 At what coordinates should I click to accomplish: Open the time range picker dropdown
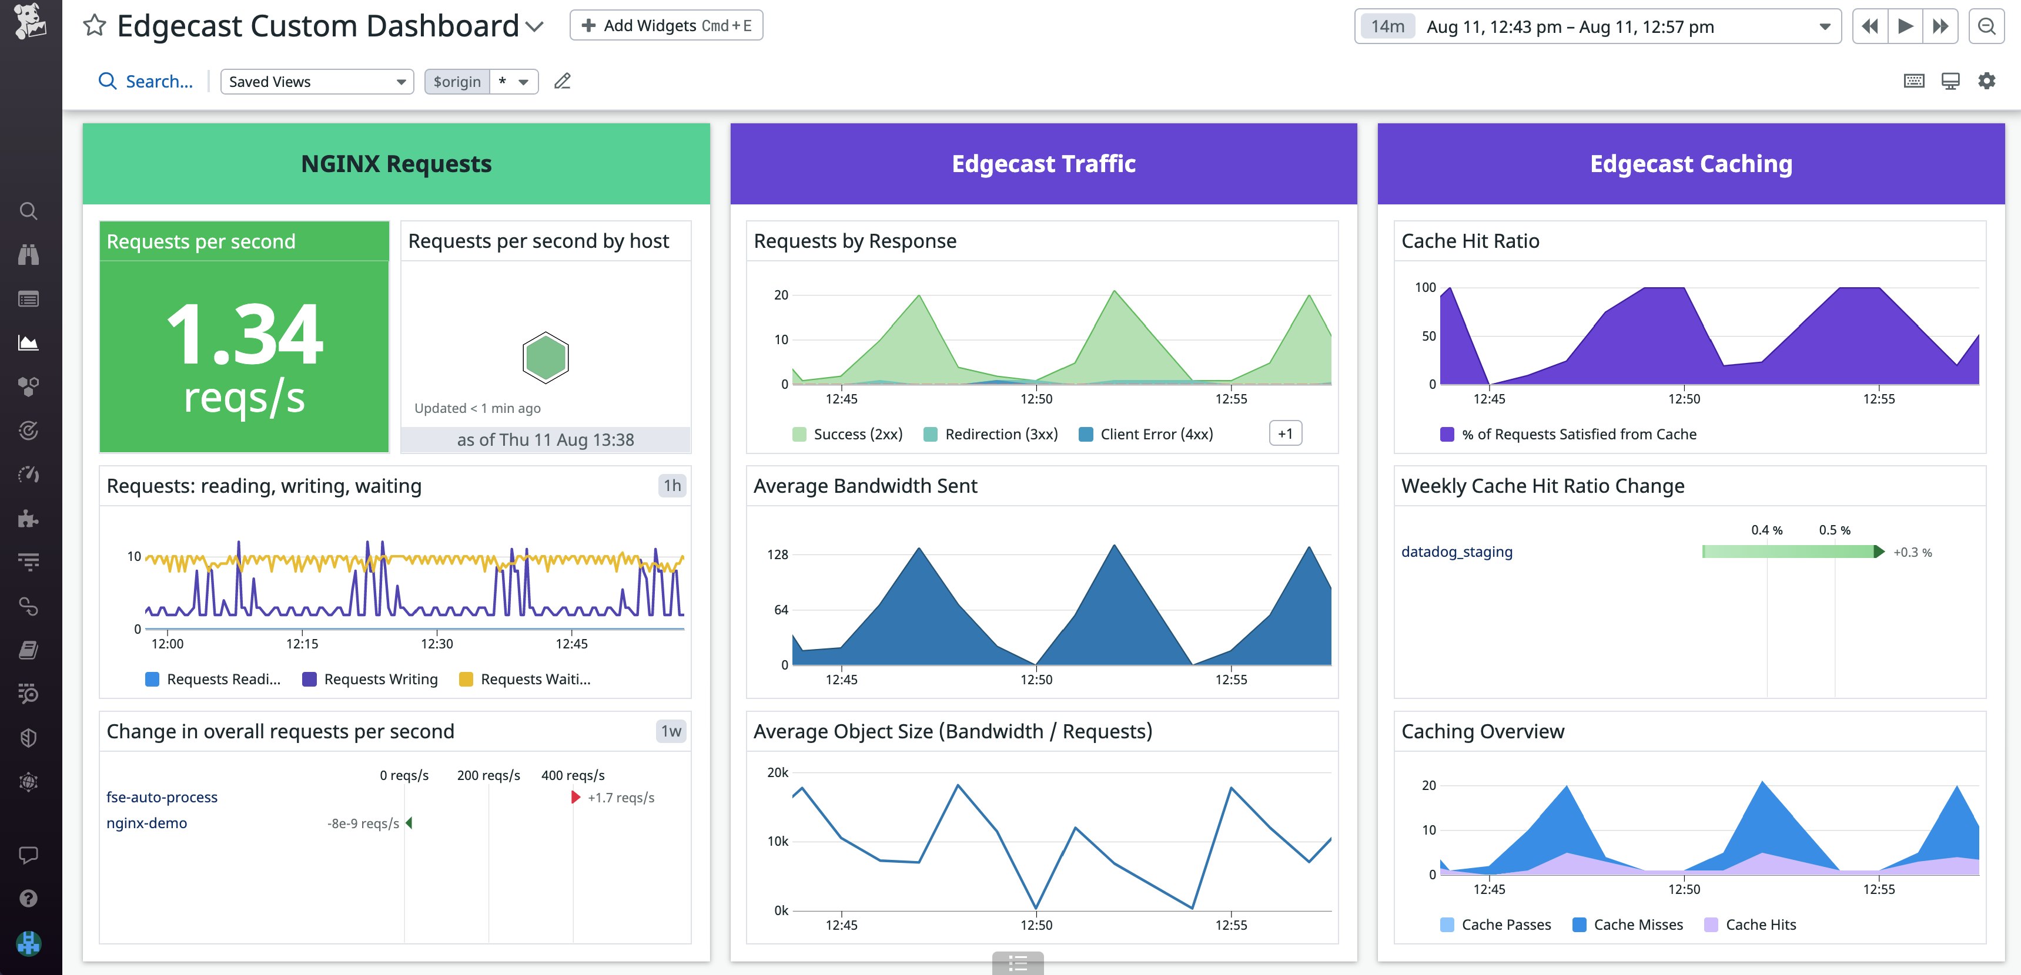tap(1826, 26)
